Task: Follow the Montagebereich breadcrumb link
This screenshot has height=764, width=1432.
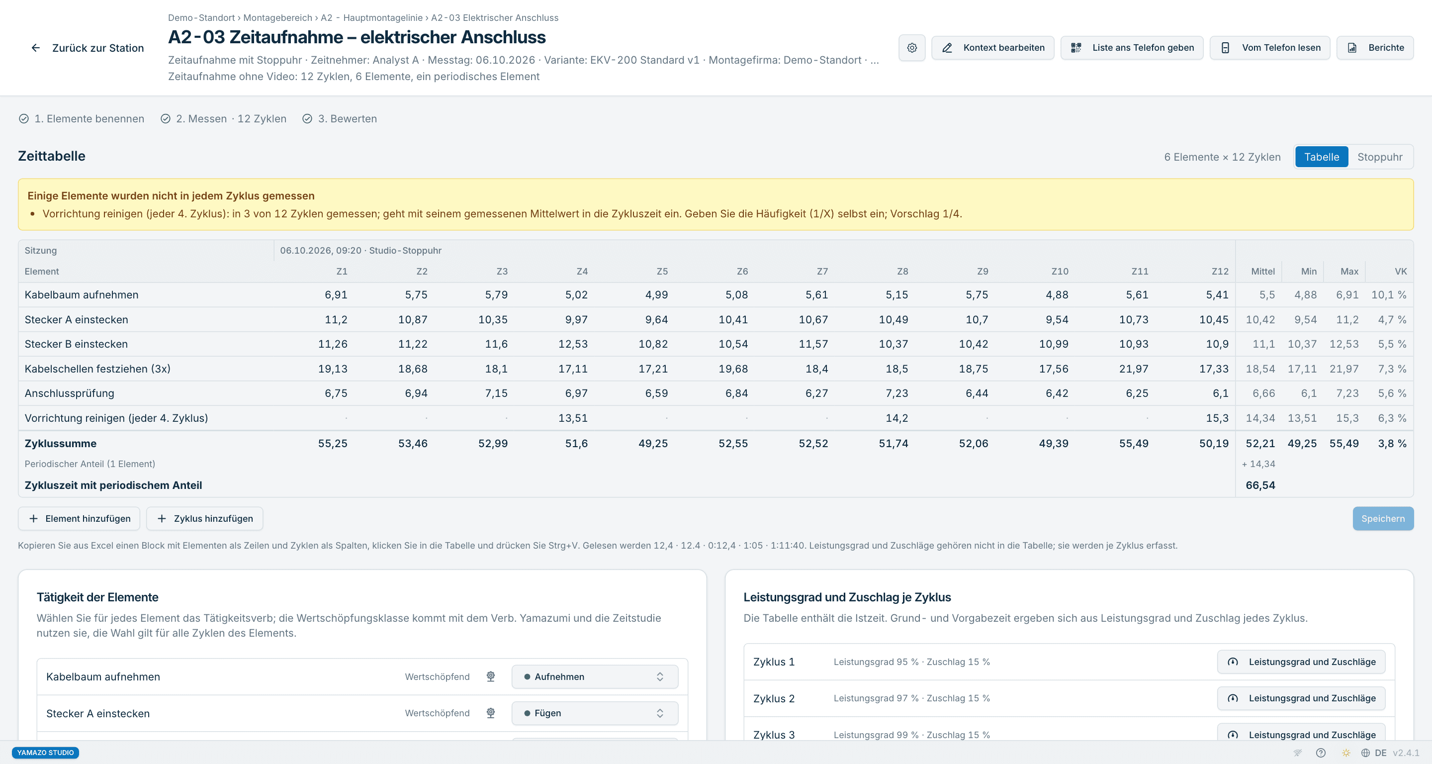Action: pyautogui.click(x=277, y=18)
